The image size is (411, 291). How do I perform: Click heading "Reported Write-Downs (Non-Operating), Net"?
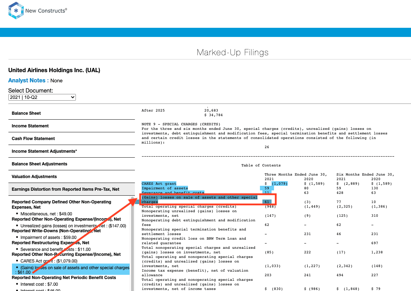point(56,230)
